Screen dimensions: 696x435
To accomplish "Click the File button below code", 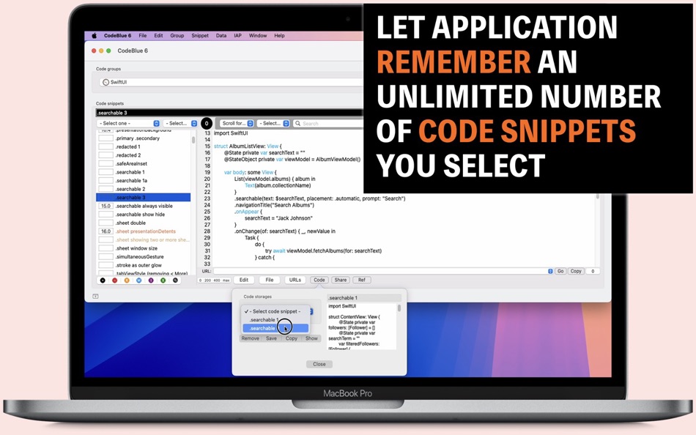I will click(x=270, y=280).
